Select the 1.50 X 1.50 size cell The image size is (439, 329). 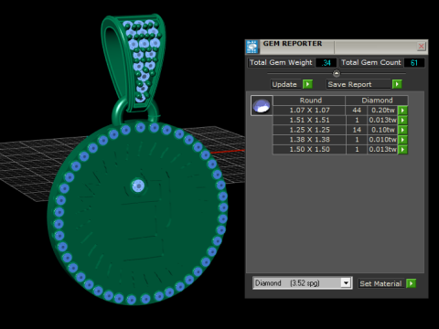coord(309,149)
